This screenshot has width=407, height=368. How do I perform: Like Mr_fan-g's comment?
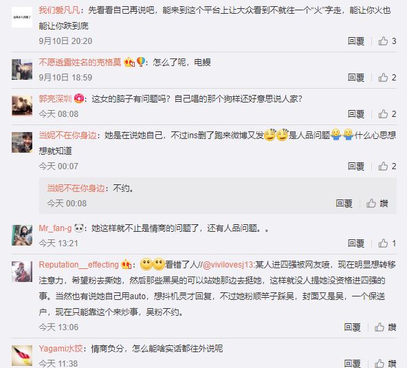point(387,243)
